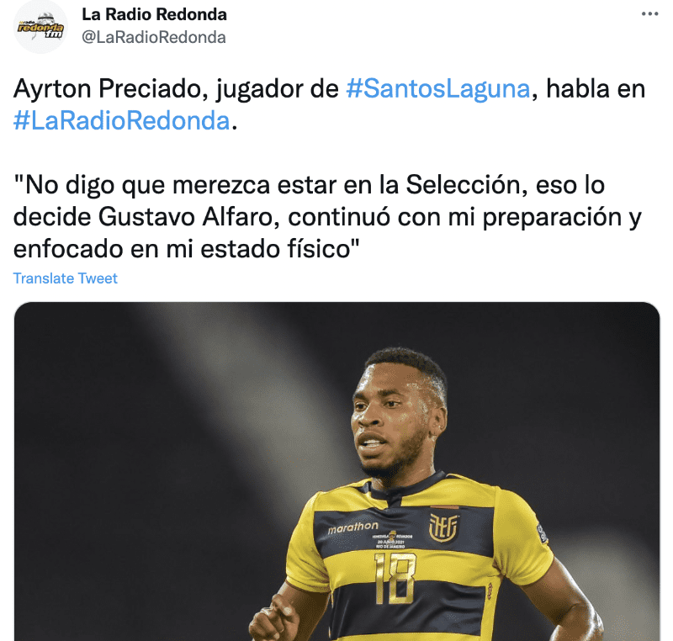Click the tweet's first line about Ayrton Preciado
673x641 pixels.
[x=330, y=89]
